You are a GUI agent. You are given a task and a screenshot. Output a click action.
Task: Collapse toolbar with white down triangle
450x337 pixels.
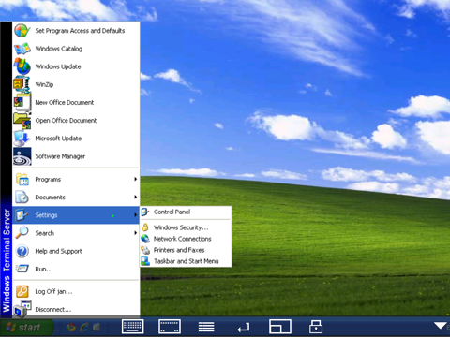[441, 326]
